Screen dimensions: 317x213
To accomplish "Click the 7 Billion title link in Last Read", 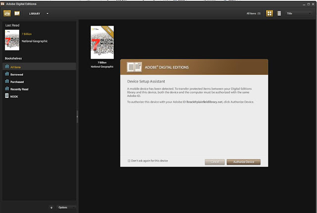I will pos(27,34).
